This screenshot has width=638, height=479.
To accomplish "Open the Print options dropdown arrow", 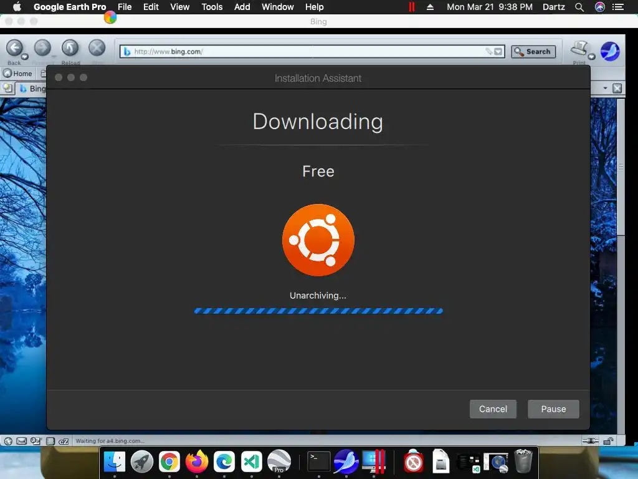I will click(592, 57).
